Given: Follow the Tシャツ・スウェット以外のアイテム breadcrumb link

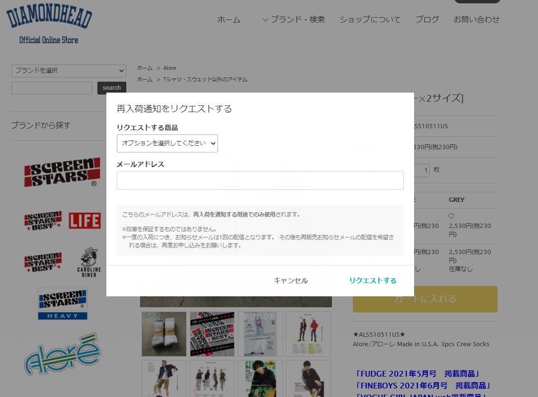Looking at the screenshot, I should coord(205,80).
